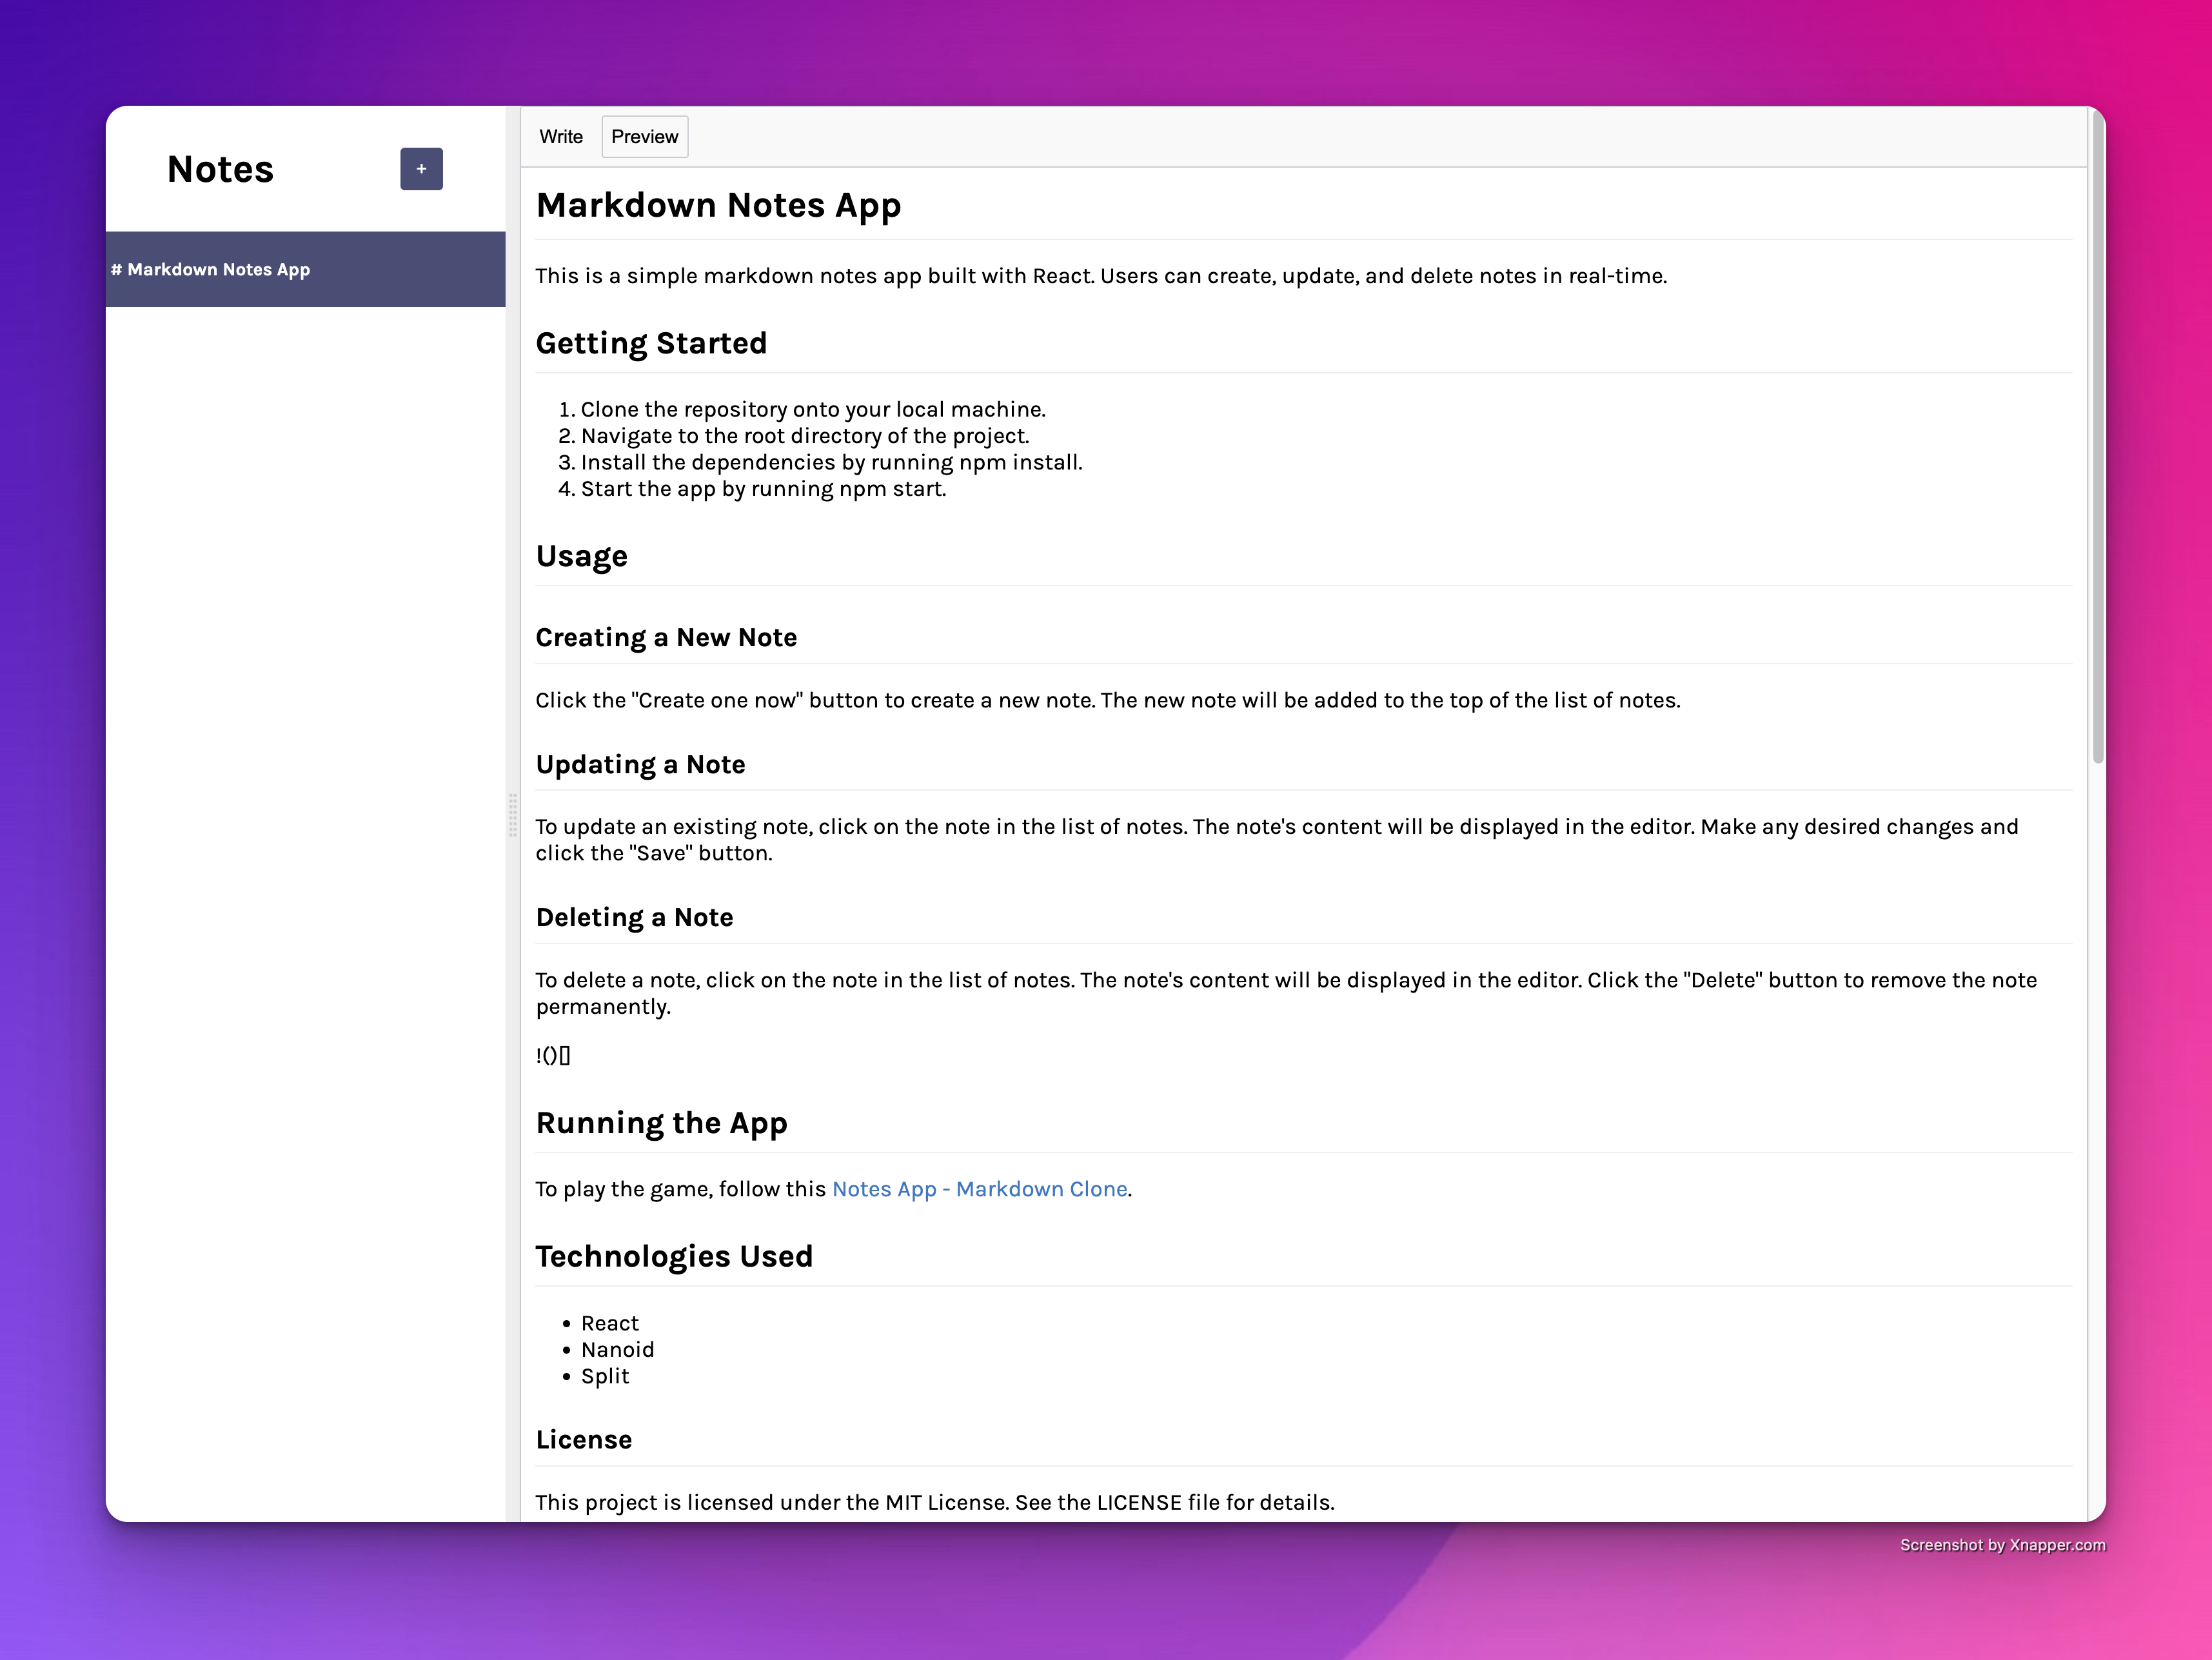Switch to the Write tab
Viewport: 2212px width, 1660px height.
[560, 137]
